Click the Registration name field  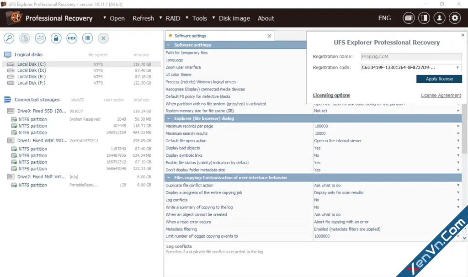point(411,57)
